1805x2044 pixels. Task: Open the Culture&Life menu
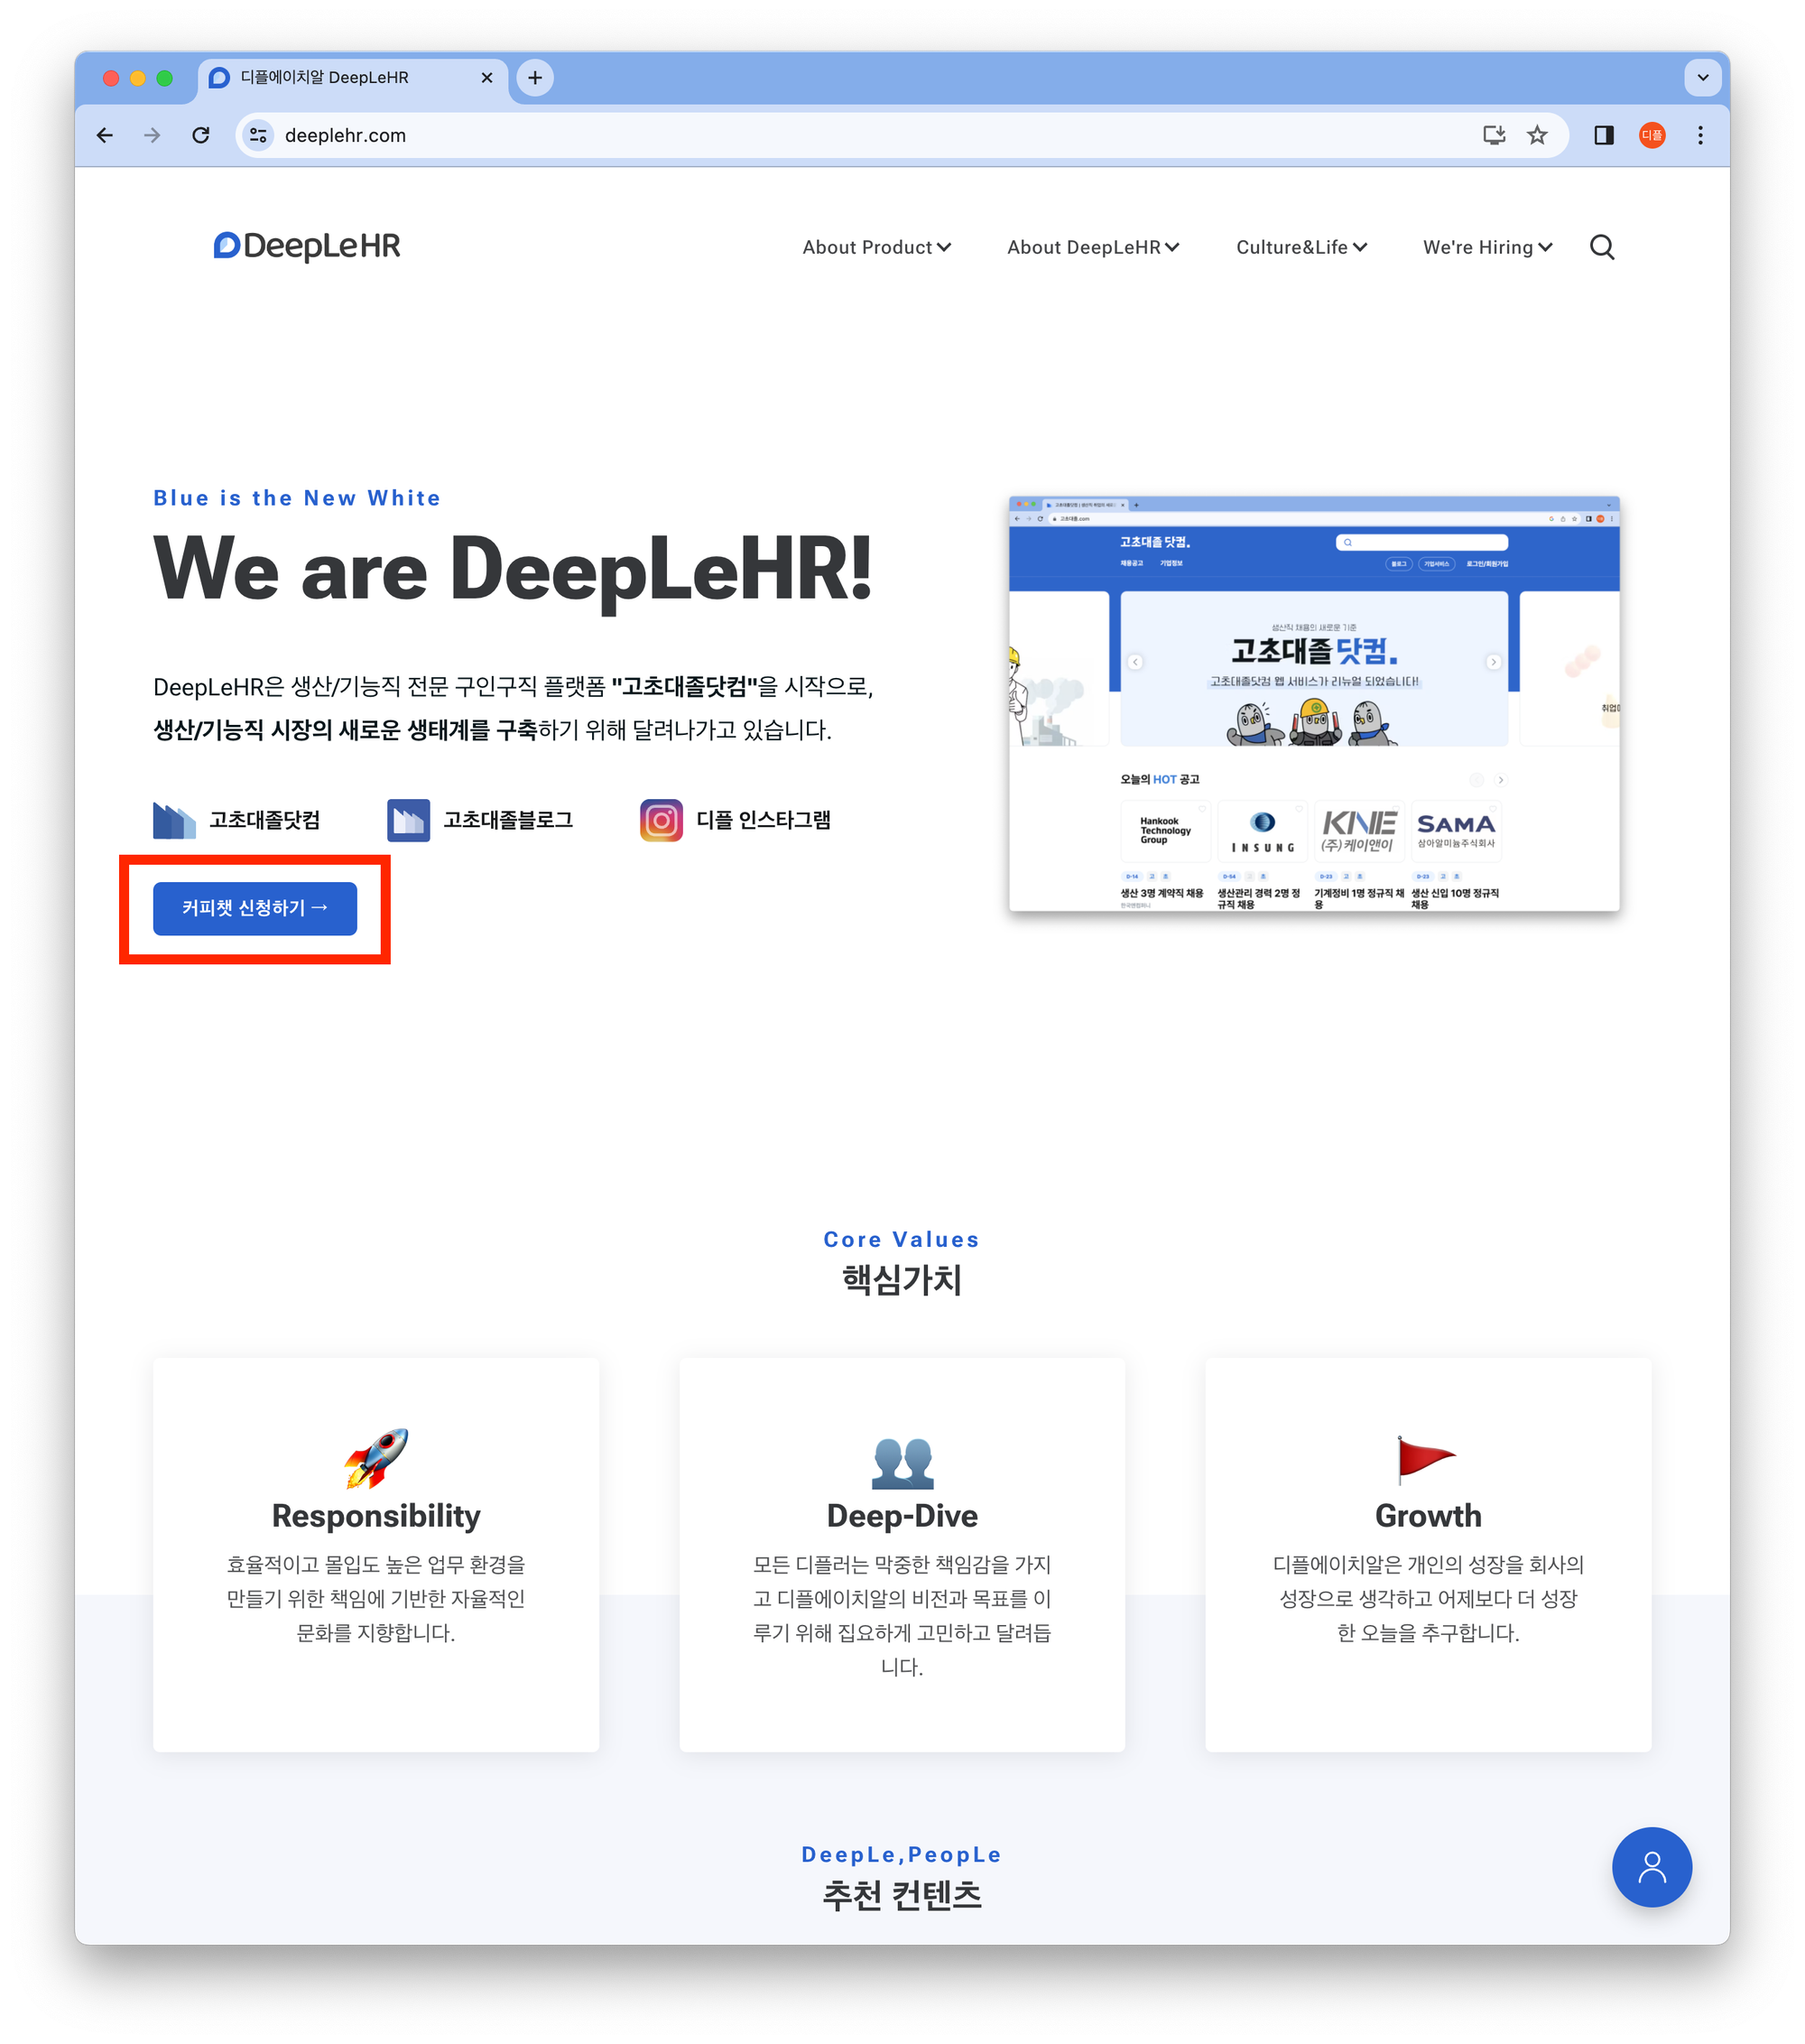(x=1301, y=247)
